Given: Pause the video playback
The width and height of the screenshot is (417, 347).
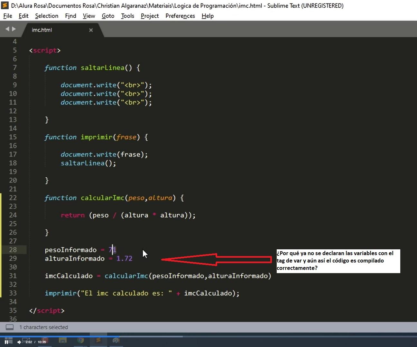Looking at the screenshot, I should coord(6,342).
